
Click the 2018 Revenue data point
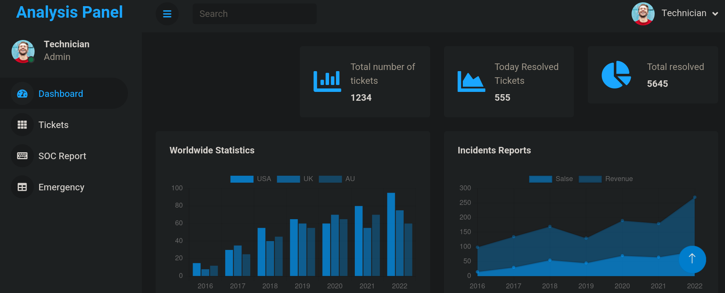coord(550,226)
